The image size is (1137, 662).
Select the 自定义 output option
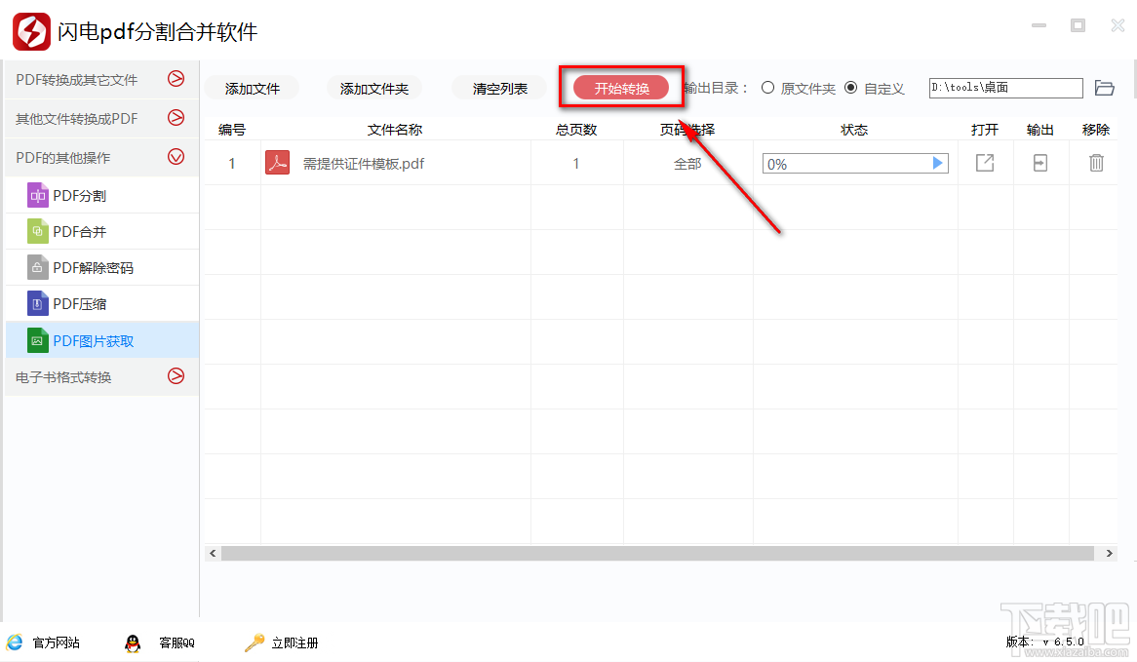[850, 88]
